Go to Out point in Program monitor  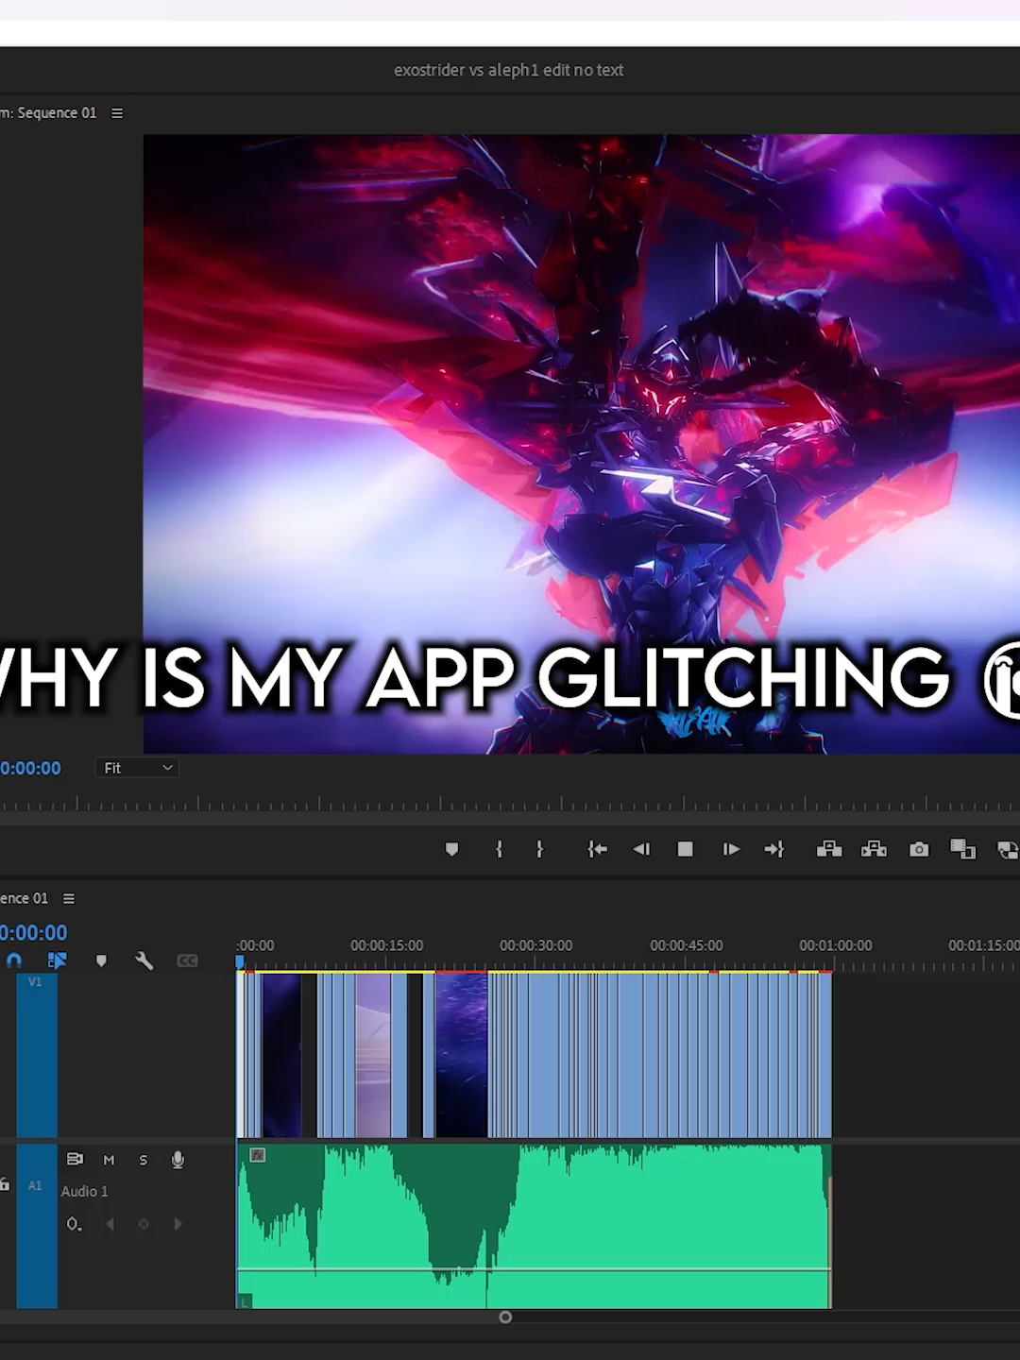(774, 849)
